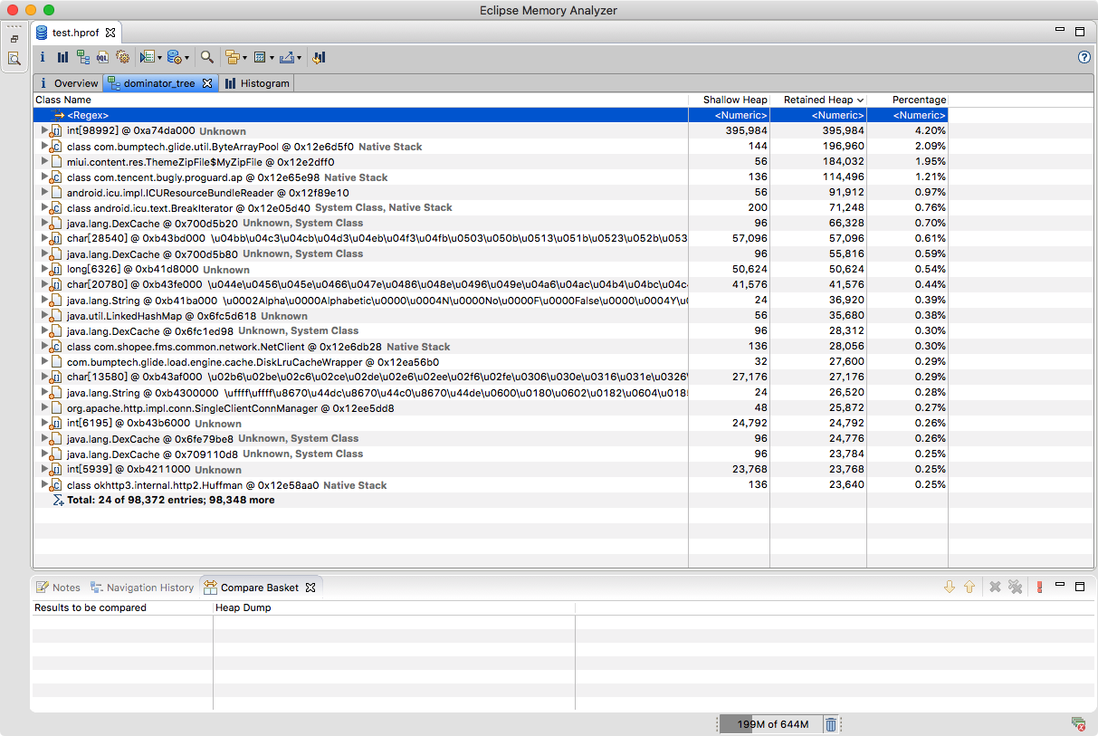Click the Regex filter field

tap(360, 115)
